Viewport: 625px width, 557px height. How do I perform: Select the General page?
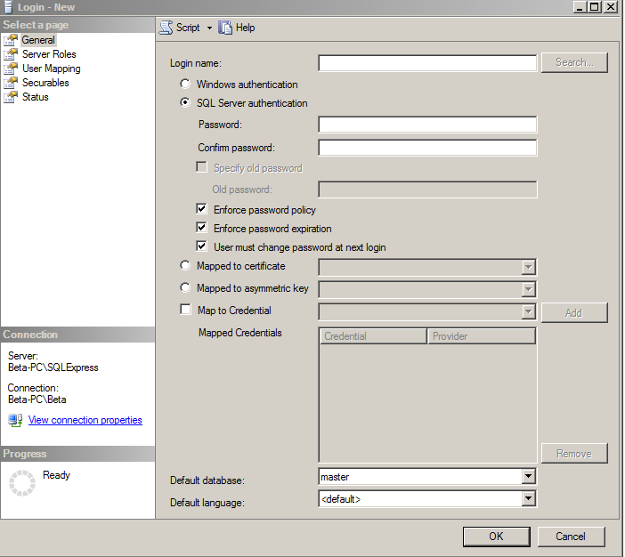click(x=38, y=40)
